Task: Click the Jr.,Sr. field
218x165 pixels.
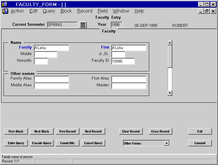Action: (118, 54)
